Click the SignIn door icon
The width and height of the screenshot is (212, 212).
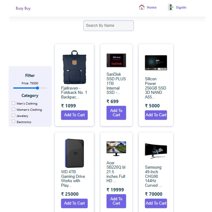[171, 7]
